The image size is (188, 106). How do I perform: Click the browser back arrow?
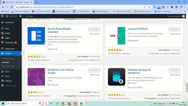pyautogui.click(x=3, y=7)
